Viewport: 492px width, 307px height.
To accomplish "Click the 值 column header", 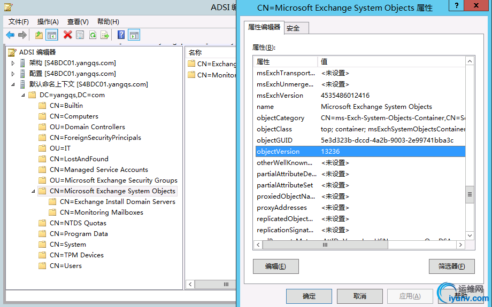I will pyautogui.click(x=391, y=62).
